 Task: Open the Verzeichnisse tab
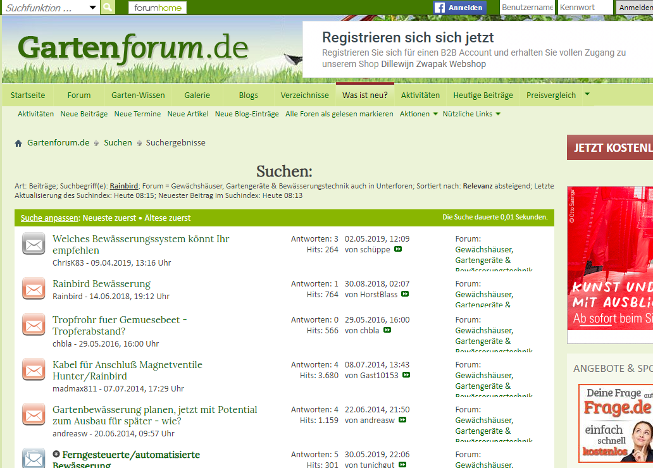pyautogui.click(x=304, y=95)
